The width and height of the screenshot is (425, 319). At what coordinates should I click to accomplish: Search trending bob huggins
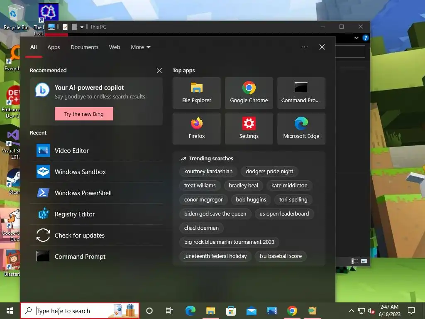coord(251,200)
